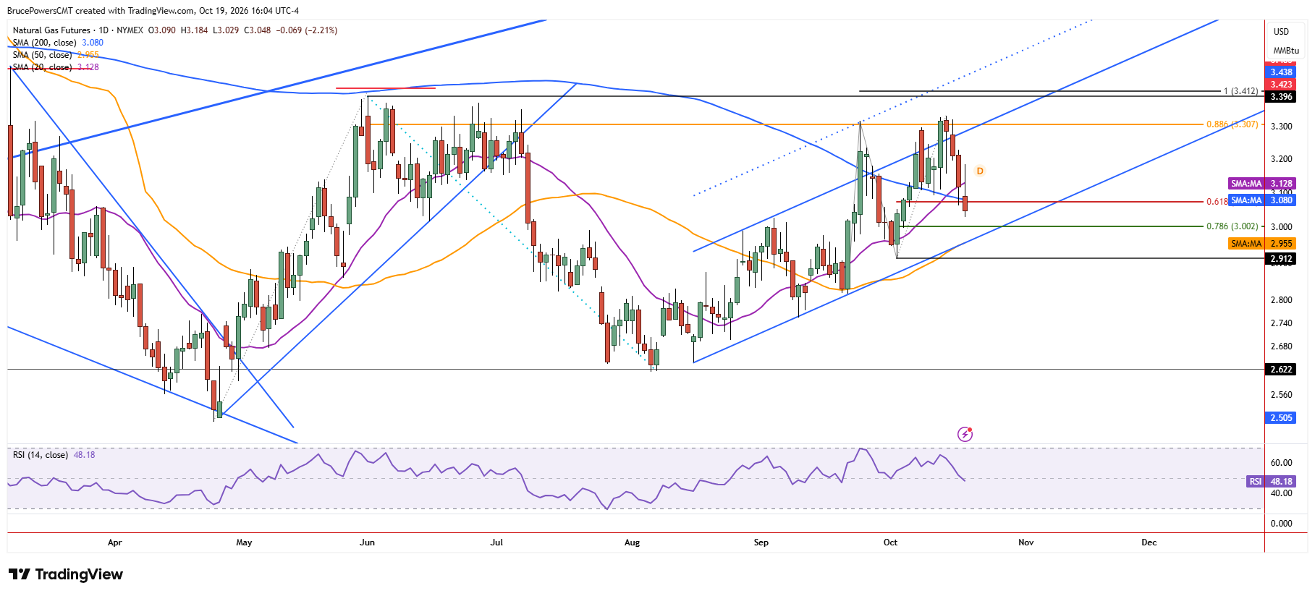The height and width of the screenshot is (596, 1315).
Task: Click the Dec time axis label
Action: [1149, 542]
